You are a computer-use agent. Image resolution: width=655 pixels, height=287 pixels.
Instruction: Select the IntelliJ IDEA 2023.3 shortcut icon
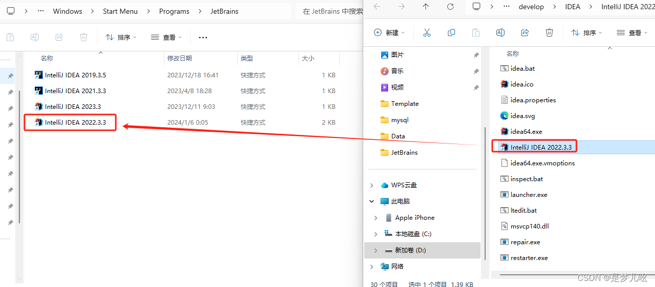click(39, 106)
